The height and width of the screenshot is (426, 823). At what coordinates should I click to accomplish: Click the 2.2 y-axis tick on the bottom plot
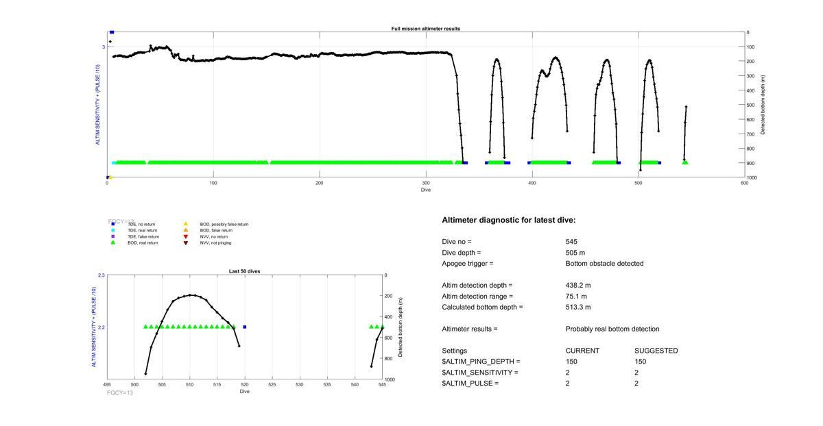click(102, 327)
